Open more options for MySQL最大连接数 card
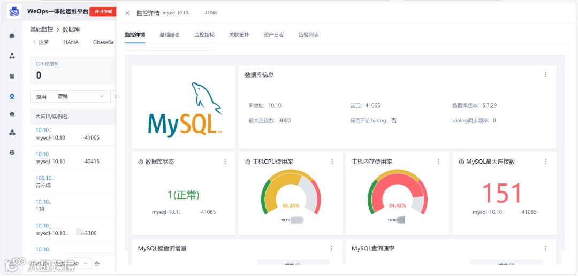This screenshot has height=276, width=578. pos(546,162)
